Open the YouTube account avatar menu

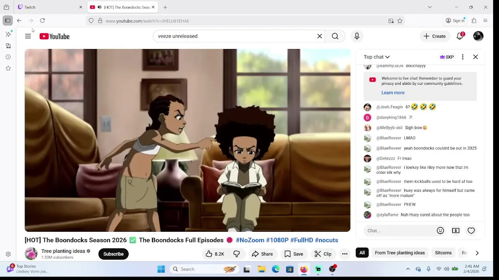[x=478, y=36]
